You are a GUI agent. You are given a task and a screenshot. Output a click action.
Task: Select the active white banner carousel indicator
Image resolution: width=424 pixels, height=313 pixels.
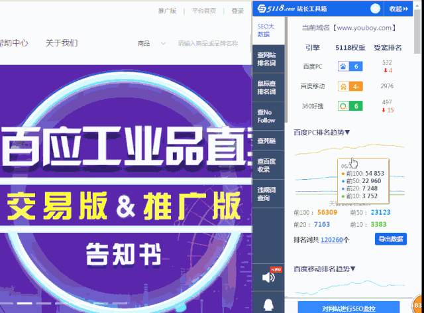(x=25, y=304)
